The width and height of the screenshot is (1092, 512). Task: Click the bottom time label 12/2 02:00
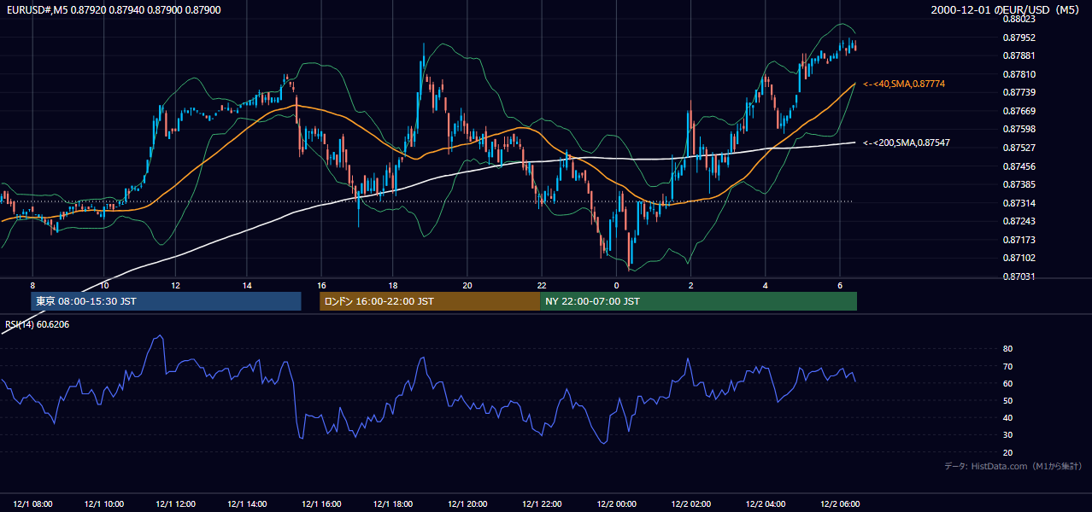691,503
